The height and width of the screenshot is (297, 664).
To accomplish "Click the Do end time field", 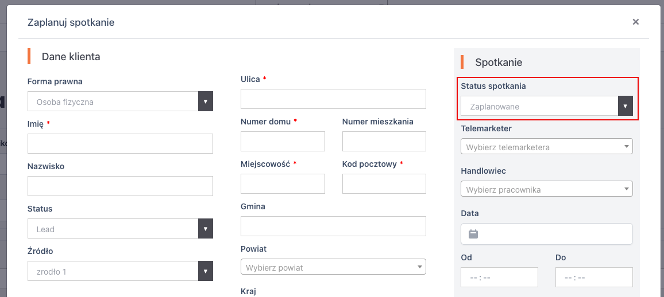I will point(594,277).
